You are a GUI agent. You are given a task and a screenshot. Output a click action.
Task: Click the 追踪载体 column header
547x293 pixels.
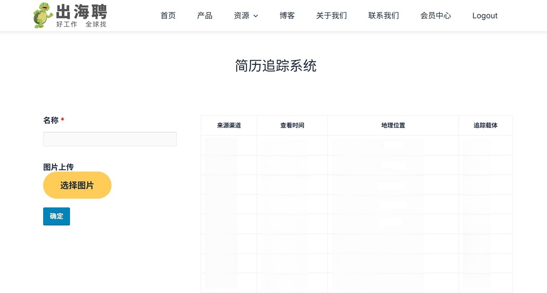click(486, 126)
